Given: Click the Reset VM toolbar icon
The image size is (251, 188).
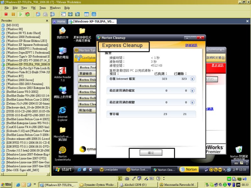Looking at the screenshot, I should click(x=28, y=14).
